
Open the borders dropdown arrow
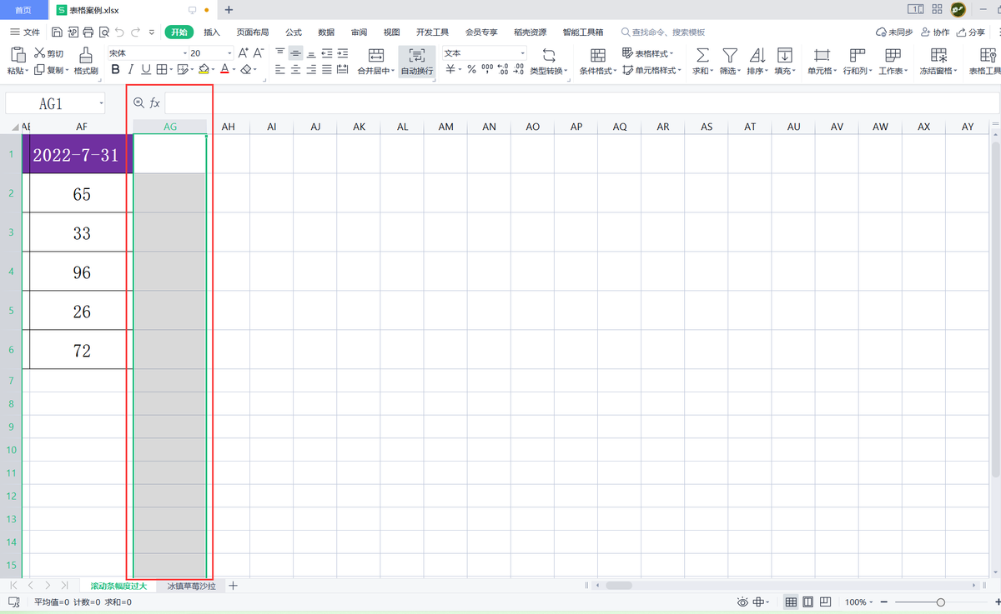point(171,70)
